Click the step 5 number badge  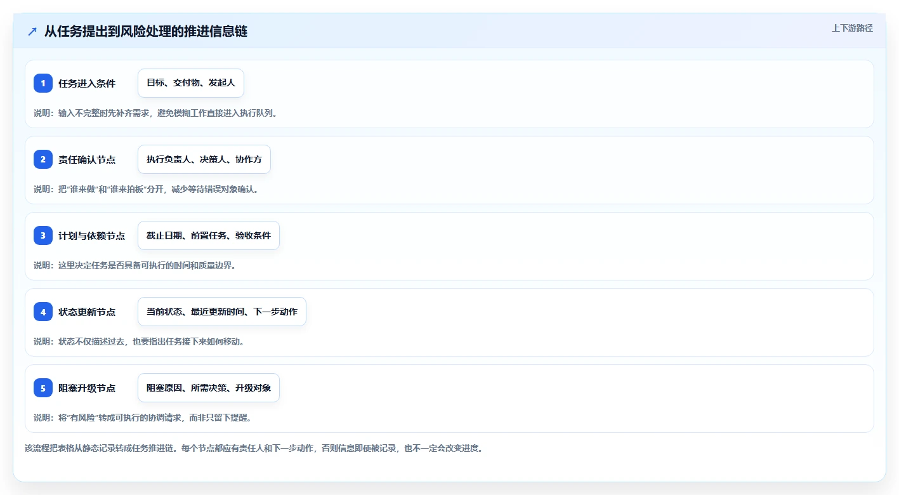pos(43,388)
